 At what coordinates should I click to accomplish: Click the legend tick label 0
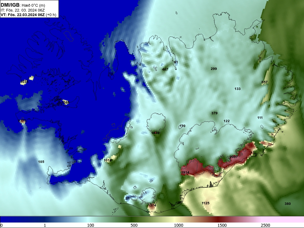pyautogui.click(x=2, y=225)
